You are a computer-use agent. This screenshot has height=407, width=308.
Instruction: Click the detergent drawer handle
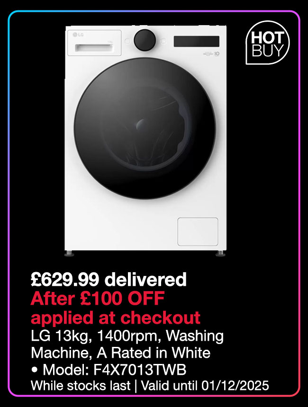pyautogui.click(x=94, y=48)
